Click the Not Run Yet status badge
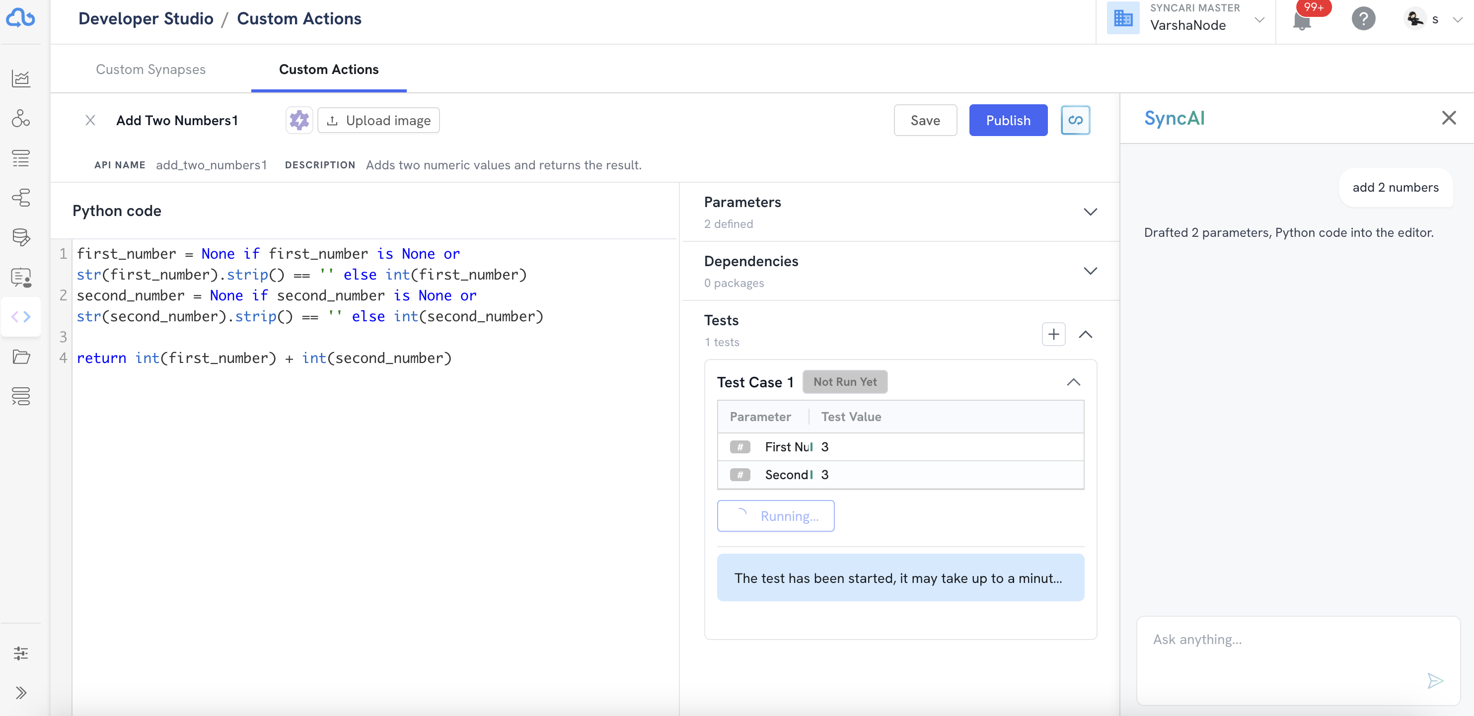The image size is (1474, 716). click(x=845, y=382)
